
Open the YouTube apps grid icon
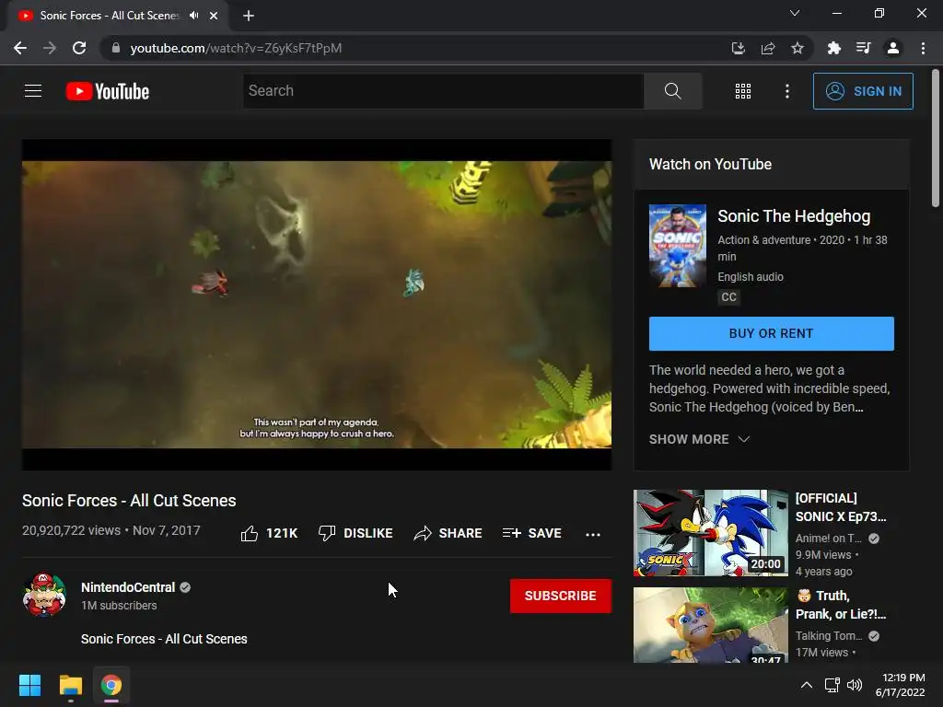click(x=743, y=91)
